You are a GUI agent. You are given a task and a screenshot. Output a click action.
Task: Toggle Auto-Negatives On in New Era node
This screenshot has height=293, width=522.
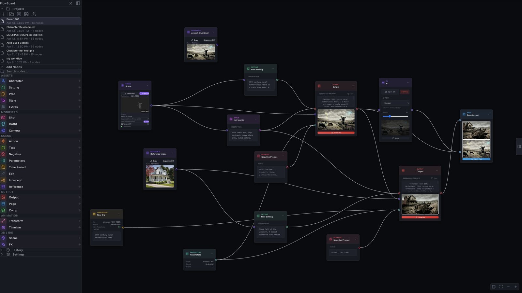[119, 227]
